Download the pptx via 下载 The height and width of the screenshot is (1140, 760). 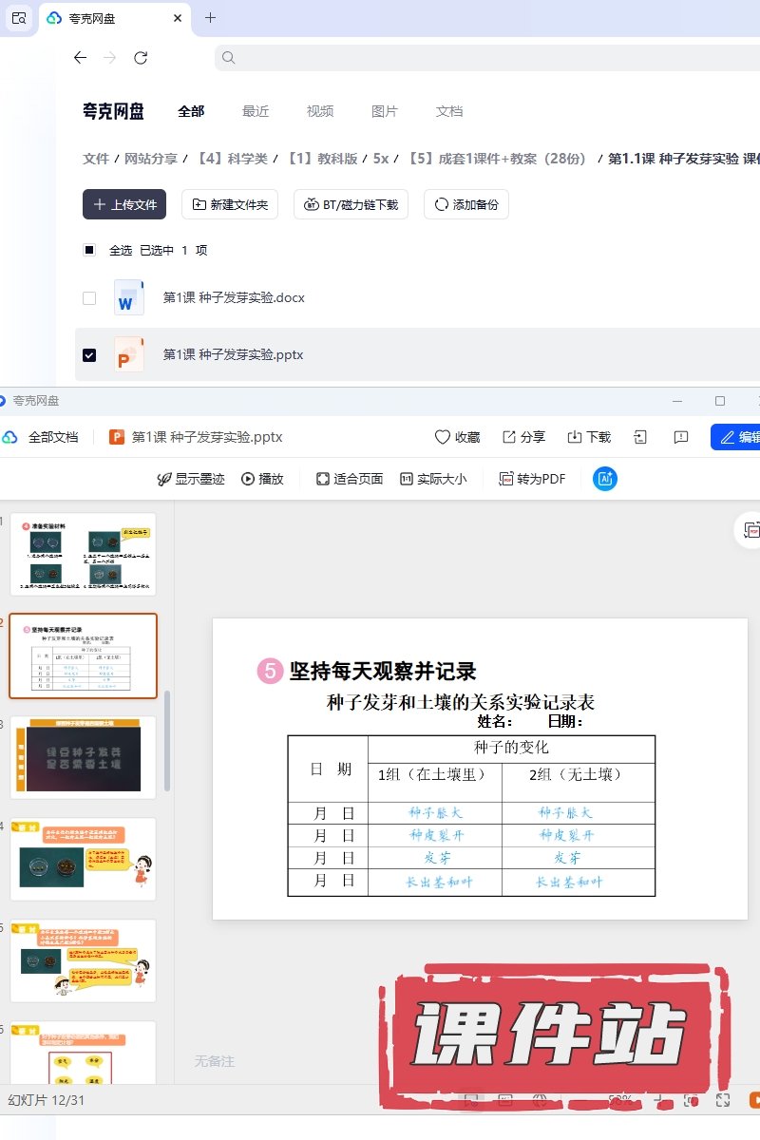(x=575, y=437)
